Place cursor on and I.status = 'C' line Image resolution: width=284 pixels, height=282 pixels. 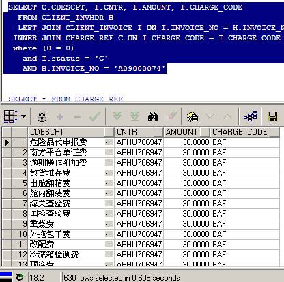point(65,59)
